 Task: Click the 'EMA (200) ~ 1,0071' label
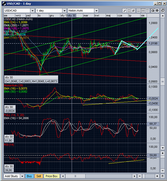click(16, 25)
